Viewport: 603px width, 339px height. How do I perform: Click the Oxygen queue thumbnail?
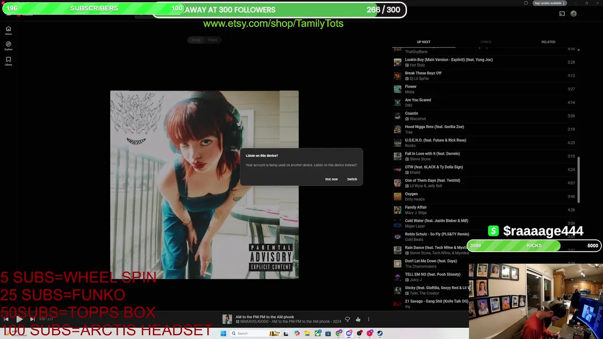click(398, 196)
